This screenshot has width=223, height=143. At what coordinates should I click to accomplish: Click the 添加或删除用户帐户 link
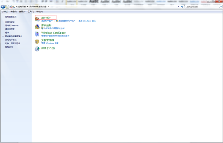coord(67,21)
